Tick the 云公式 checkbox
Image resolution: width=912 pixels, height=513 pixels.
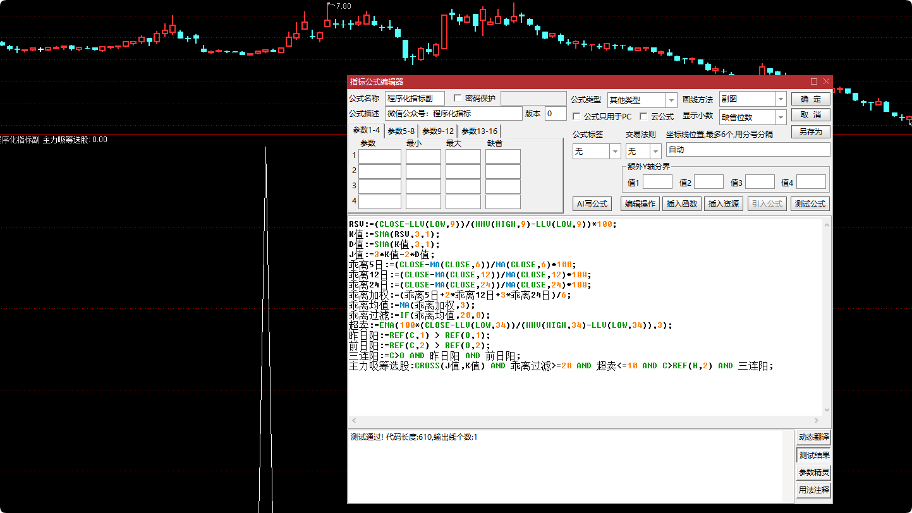pyautogui.click(x=643, y=117)
